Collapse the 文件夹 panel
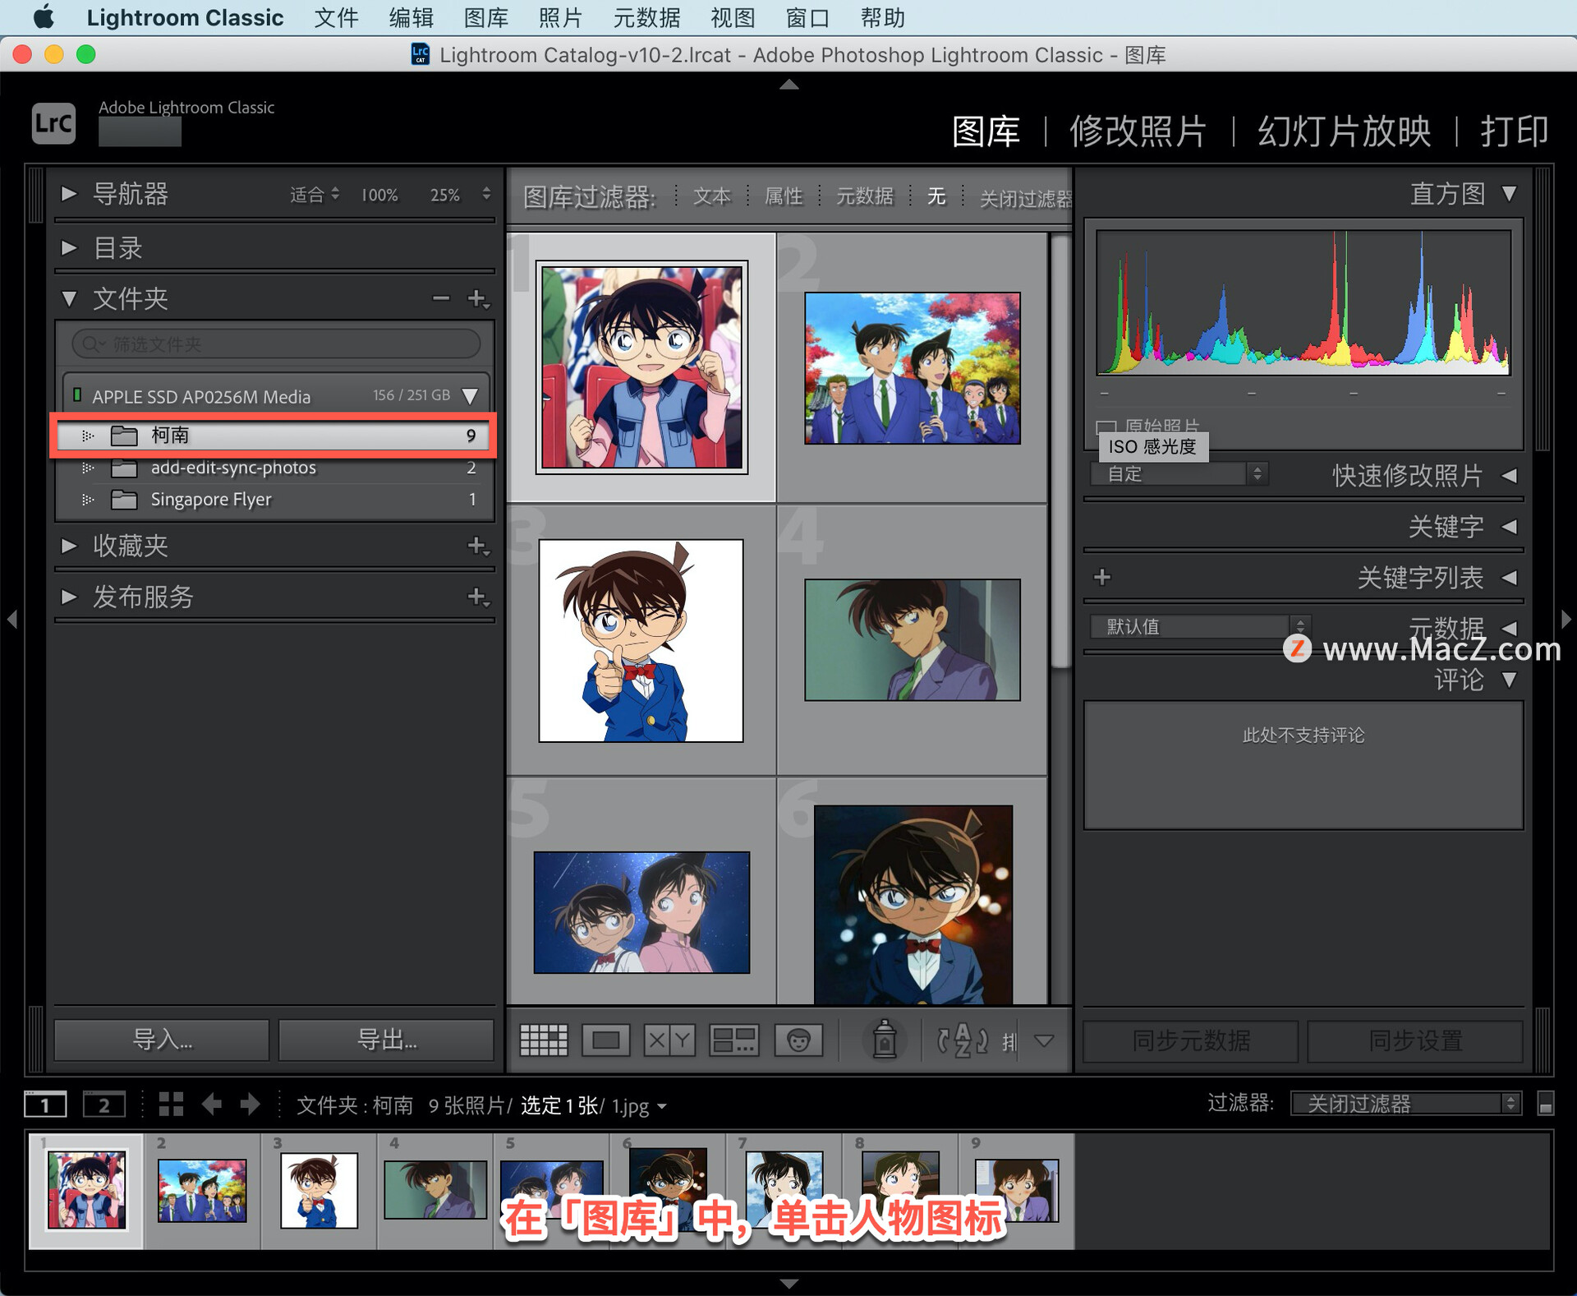The height and width of the screenshot is (1296, 1577). coord(70,298)
